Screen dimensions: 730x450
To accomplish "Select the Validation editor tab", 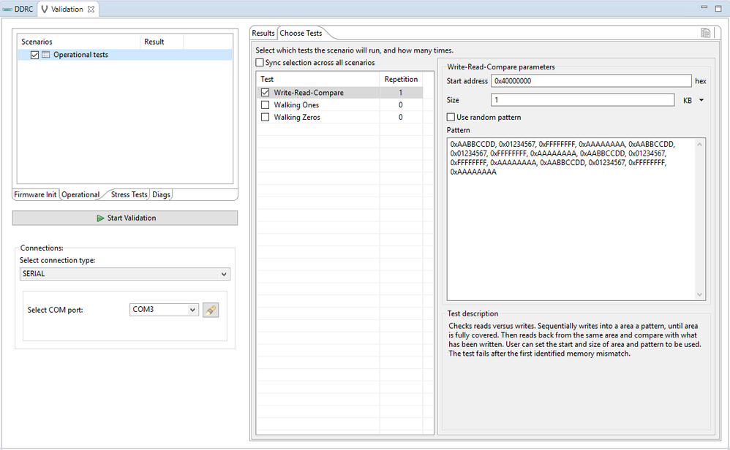I will pyautogui.click(x=67, y=9).
